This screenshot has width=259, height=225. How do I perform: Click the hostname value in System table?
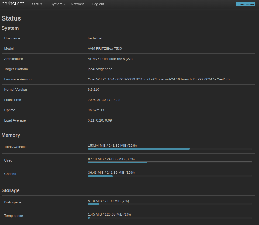point(95,38)
